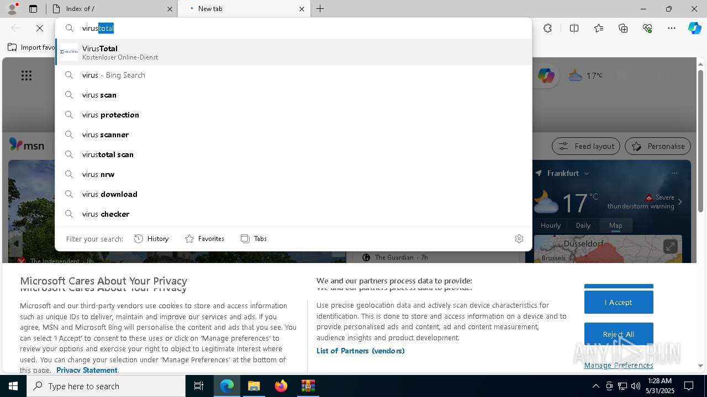
Task: Open the Extensions puzzle icon
Action: (547, 28)
